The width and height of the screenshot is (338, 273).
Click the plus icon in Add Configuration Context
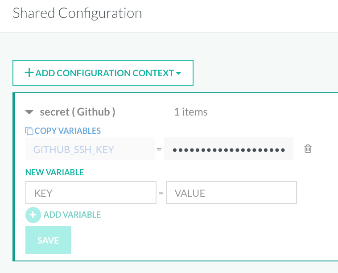29,73
